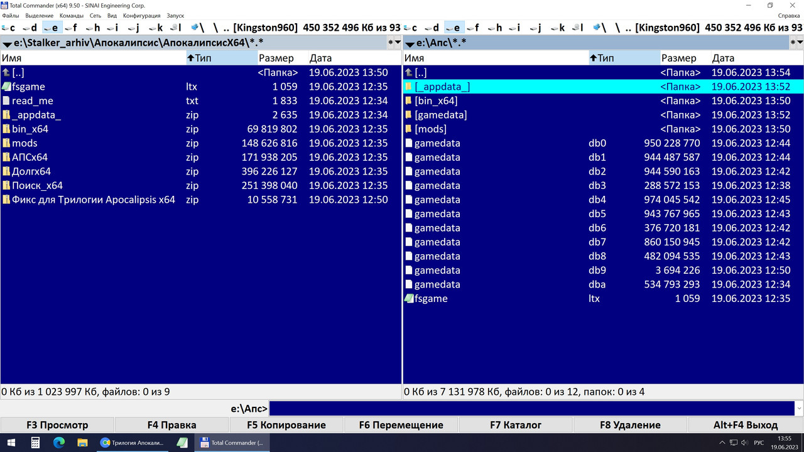Select drive k in the left panel
The height and width of the screenshot is (452, 804).
pyautogui.click(x=156, y=28)
